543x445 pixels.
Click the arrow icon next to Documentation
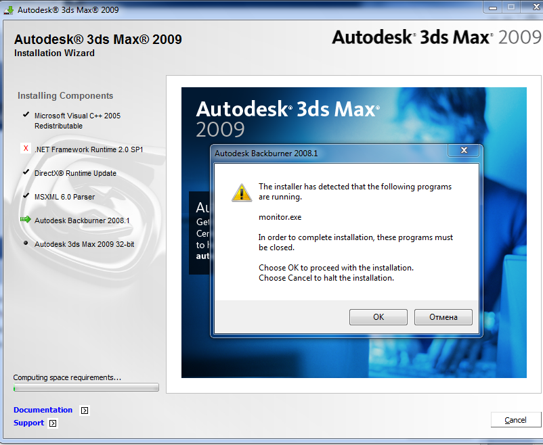coord(85,411)
